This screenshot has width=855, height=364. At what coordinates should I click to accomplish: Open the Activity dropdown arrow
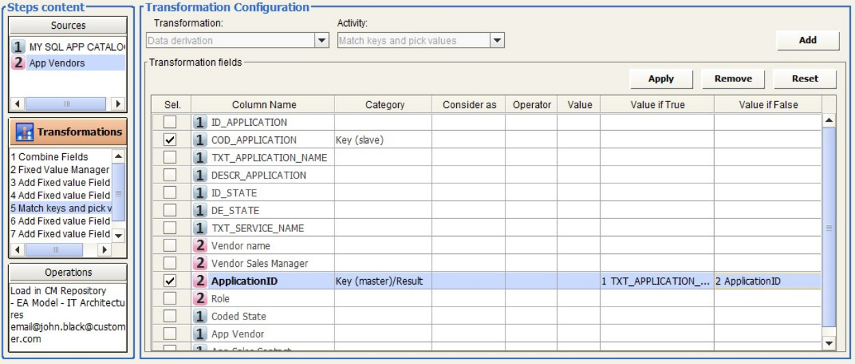click(x=497, y=41)
